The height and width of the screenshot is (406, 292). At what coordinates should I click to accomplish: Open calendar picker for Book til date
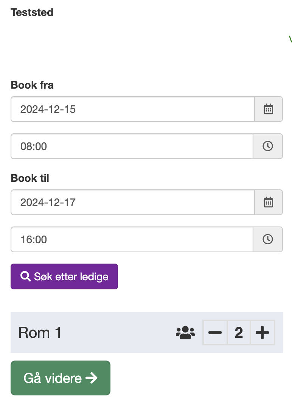coord(269,202)
